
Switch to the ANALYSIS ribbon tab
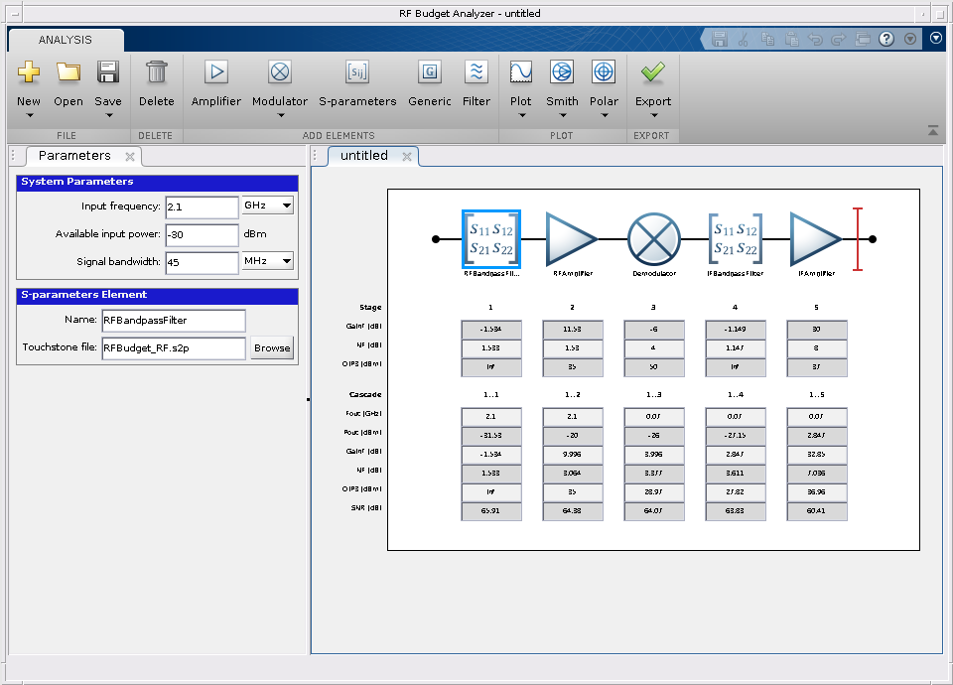click(66, 40)
